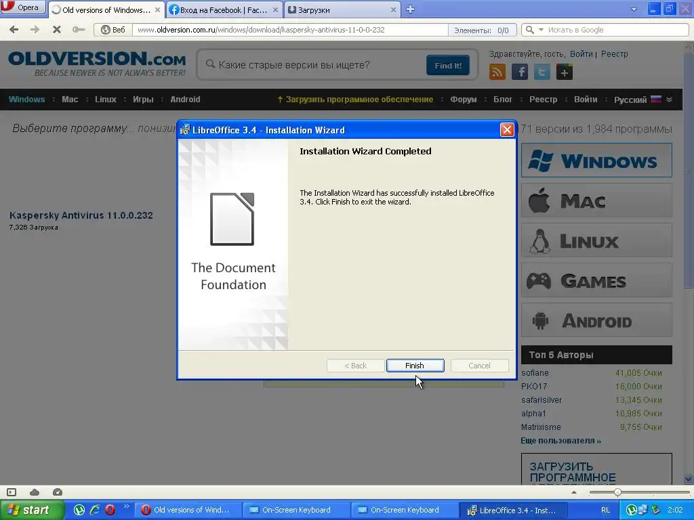Click the Opera Turbo speedometer icon
Viewport: 694px width, 520px height.
[x=57, y=492]
